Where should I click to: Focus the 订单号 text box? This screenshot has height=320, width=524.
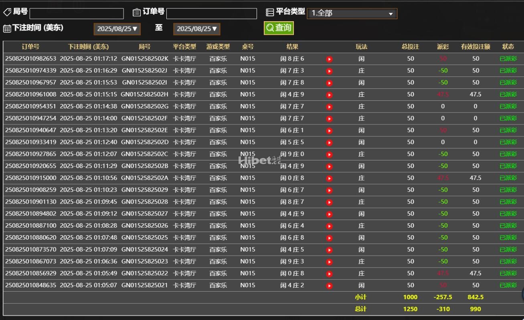click(211, 14)
